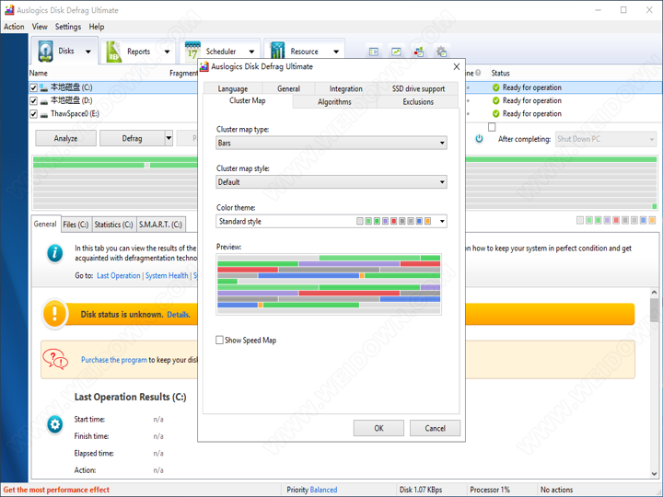
Task: Click the orange swatch in the main legend
Action: (x=652, y=220)
